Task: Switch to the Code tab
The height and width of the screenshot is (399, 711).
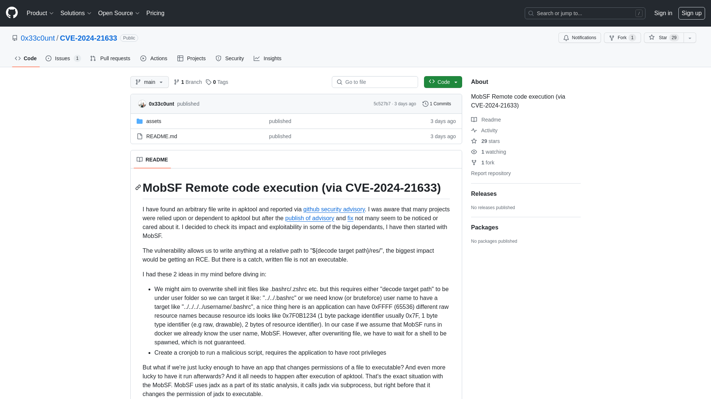Action: pos(26,58)
